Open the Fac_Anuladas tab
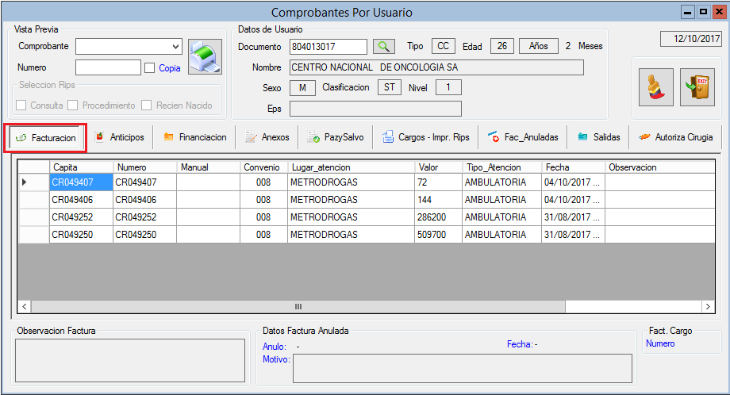This screenshot has height=395, width=730. pyautogui.click(x=523, y=137)
